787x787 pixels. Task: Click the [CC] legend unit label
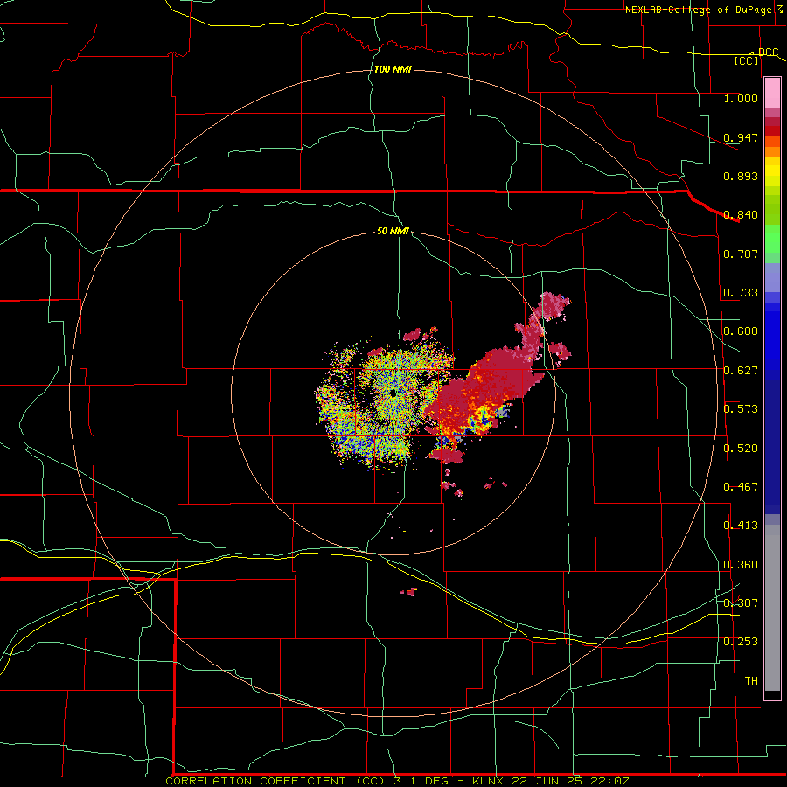(x=747, y=60)
